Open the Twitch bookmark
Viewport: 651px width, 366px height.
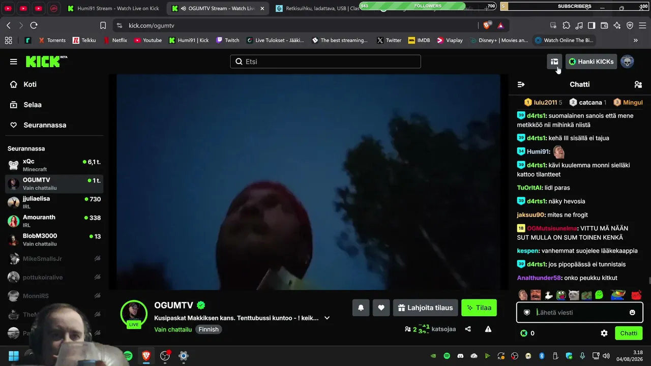[x=227, y=40]
